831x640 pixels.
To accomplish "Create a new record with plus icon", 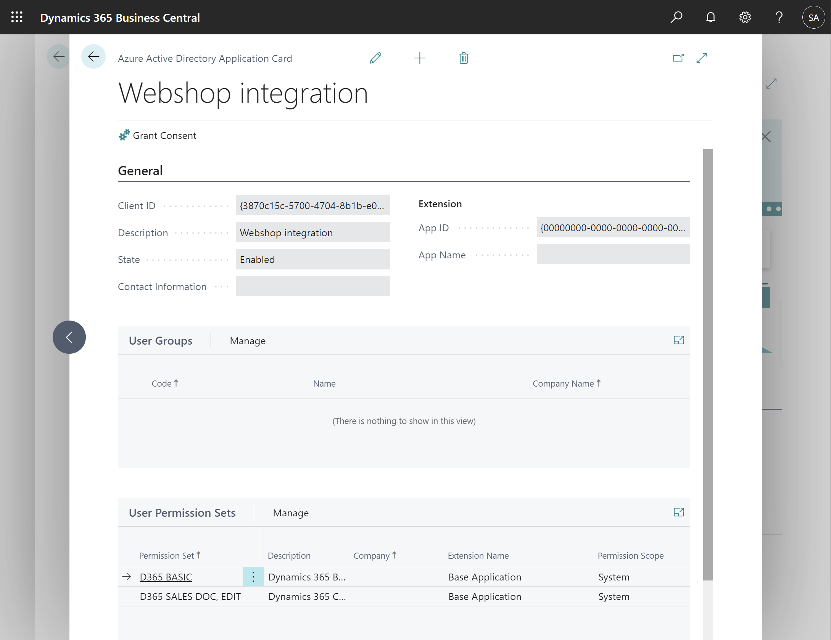I will pos(420,58).
